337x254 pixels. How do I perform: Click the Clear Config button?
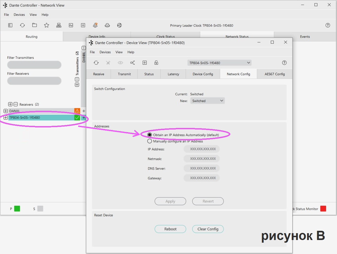208,229
